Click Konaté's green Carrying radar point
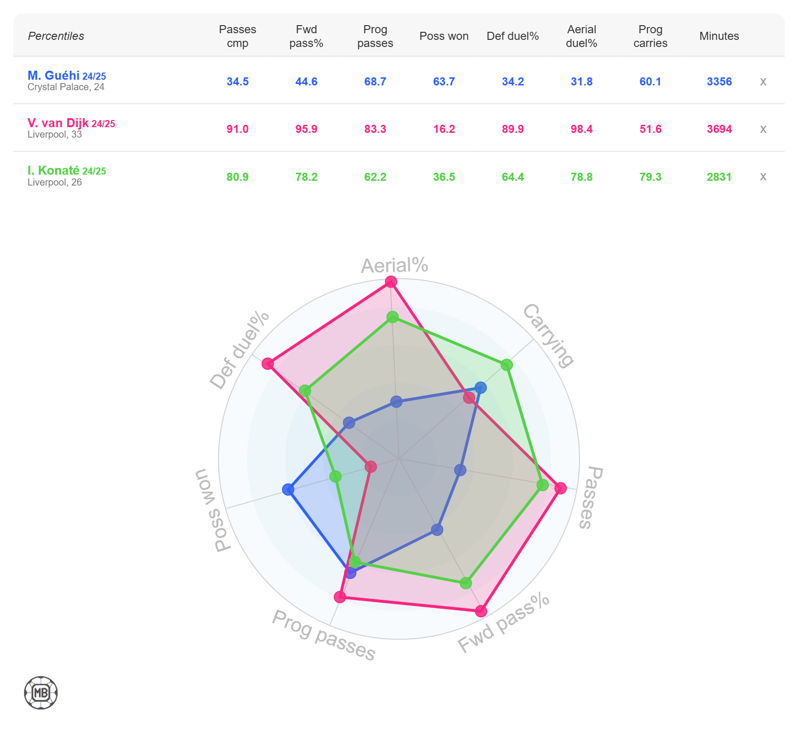Image resolution: width=798 pixels, height=745 pixels. tap(507, 364)
